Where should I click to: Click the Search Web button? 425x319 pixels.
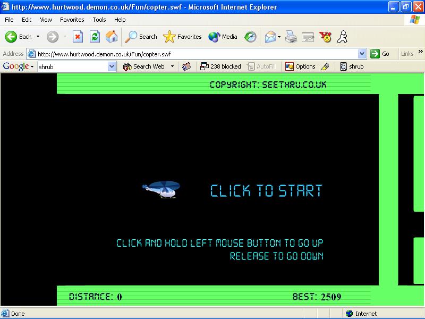click(143, 66)
